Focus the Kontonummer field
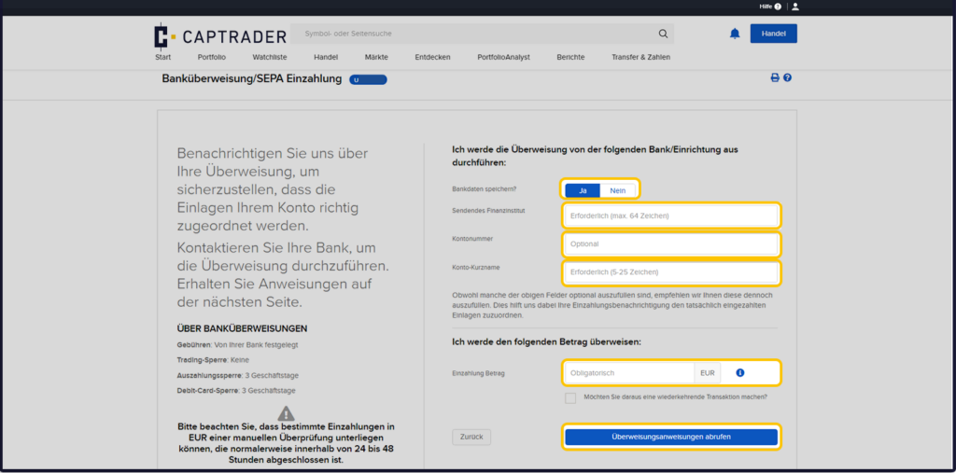Viewport: 956px width, 473px height. point(671,243)
